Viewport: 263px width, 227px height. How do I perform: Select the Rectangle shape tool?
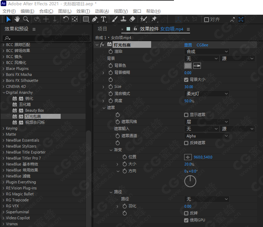[86, 19]
